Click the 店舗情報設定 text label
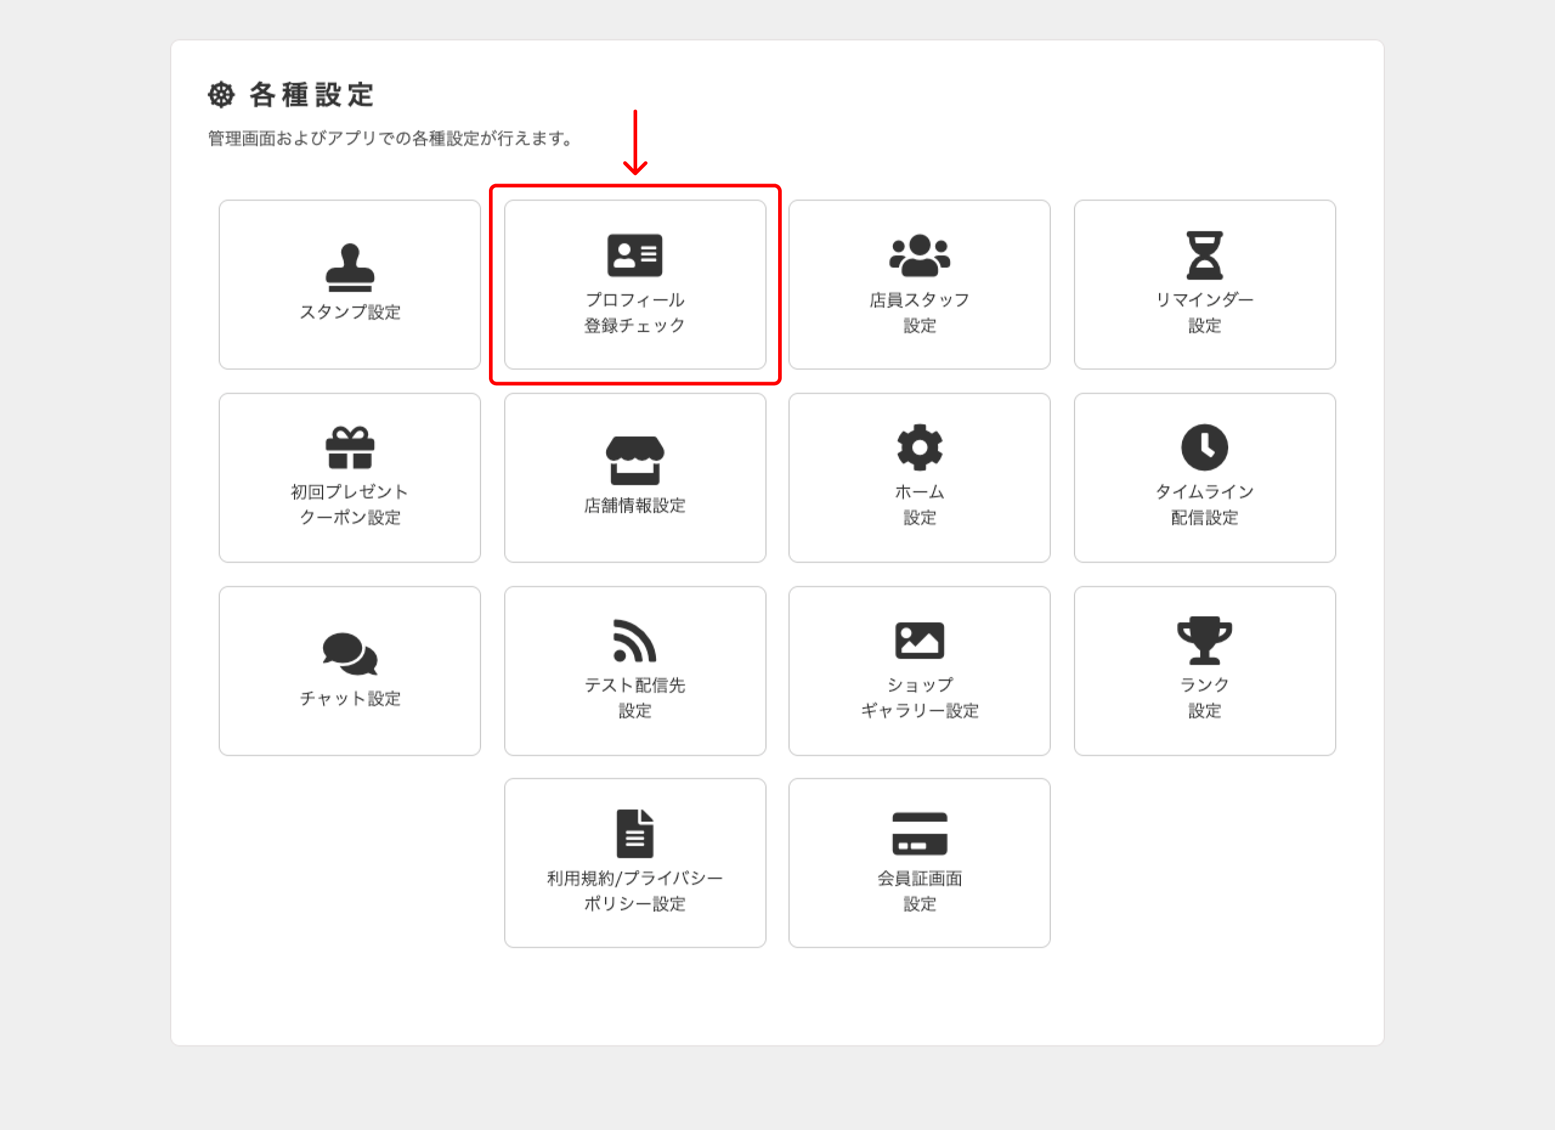This screenshot has width=1555, height=1130. [x=635, y=505]
